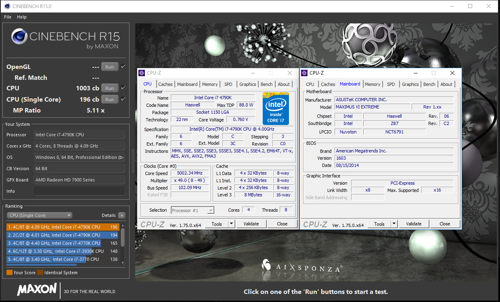Screen dimensions: 500x302
Task: Click the MAXIMUS VI EXTREME model field
Action: (372, 107)
